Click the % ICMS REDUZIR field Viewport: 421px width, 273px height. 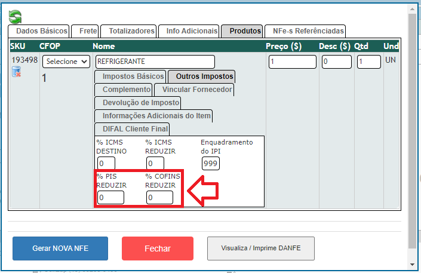pyautogui.click(x=155, y=163)
